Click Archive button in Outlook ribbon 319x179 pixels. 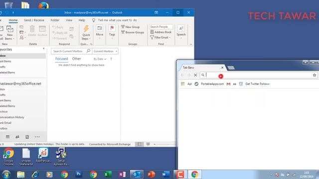coord(42,31)
